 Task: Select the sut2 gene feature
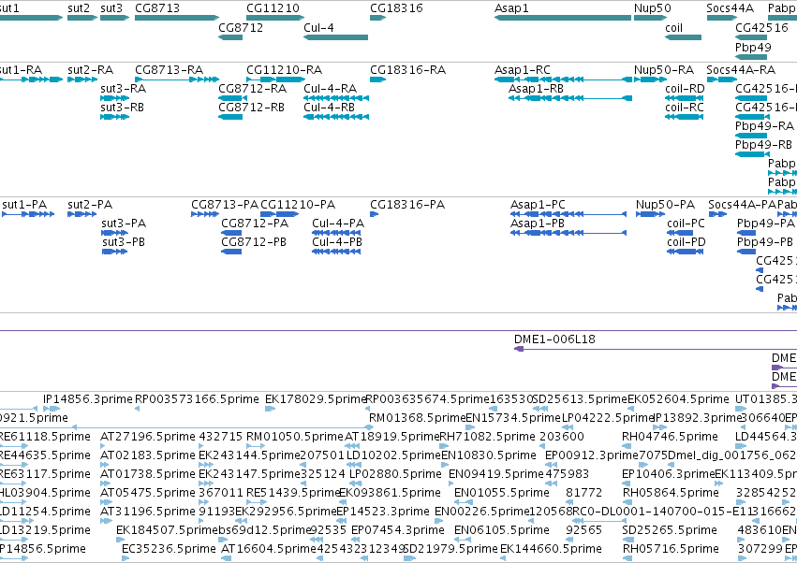[81, 18]
